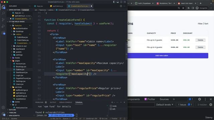Screen dimensions: 214x120
Task: Show more DevTools tabs with double chevron
Action: pyautogui.click(x=174, y=99)
